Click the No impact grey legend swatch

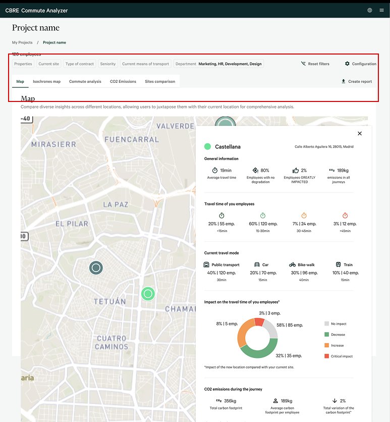327,324
